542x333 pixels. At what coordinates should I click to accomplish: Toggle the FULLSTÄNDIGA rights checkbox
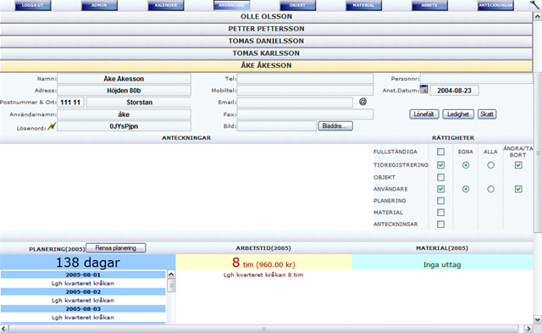click(440, 152)
